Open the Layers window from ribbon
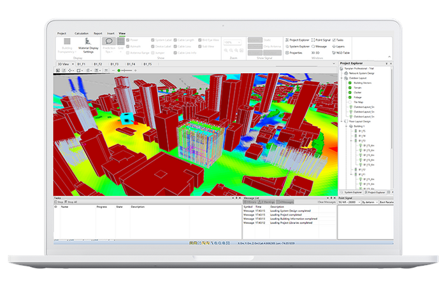 [x=333, y=46]
